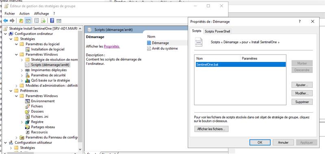Click the Configuration utilisateur user icon

(11, 143)
